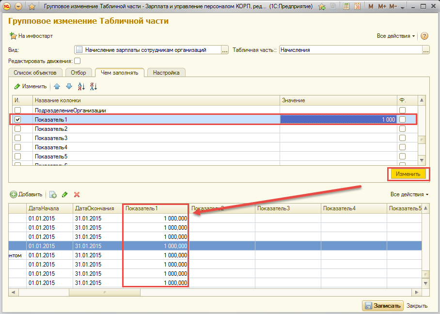Check the Показатель2 row checkbox

click(18, 129)
